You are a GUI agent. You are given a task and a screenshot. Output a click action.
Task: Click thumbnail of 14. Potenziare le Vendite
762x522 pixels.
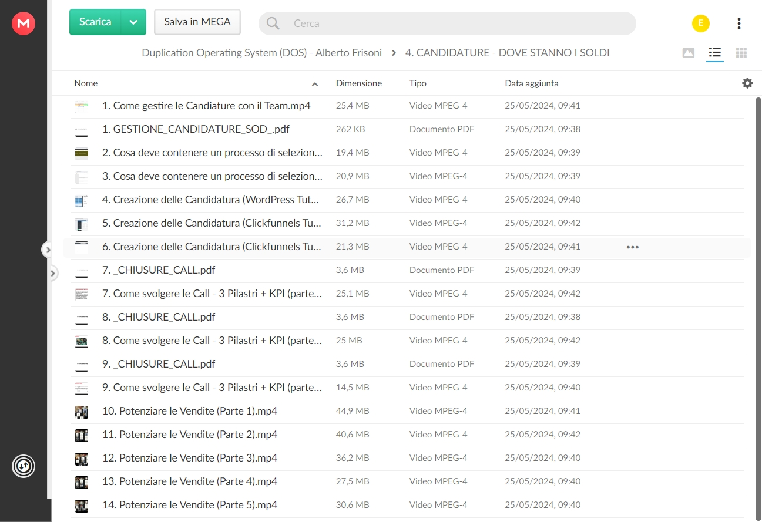click(82, 506)
